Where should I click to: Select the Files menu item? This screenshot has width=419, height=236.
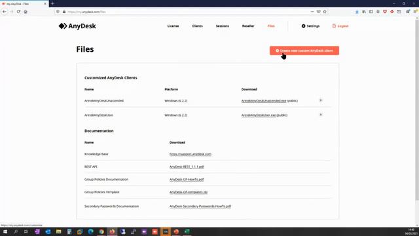coord(271,26)
